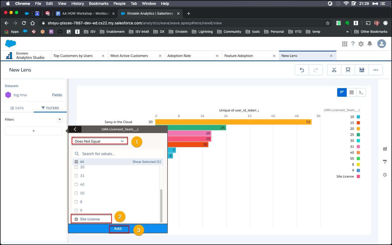This screenshot has height=245, width=392.
Task: Click Show Selected (1) link
Action: (147, 162)
